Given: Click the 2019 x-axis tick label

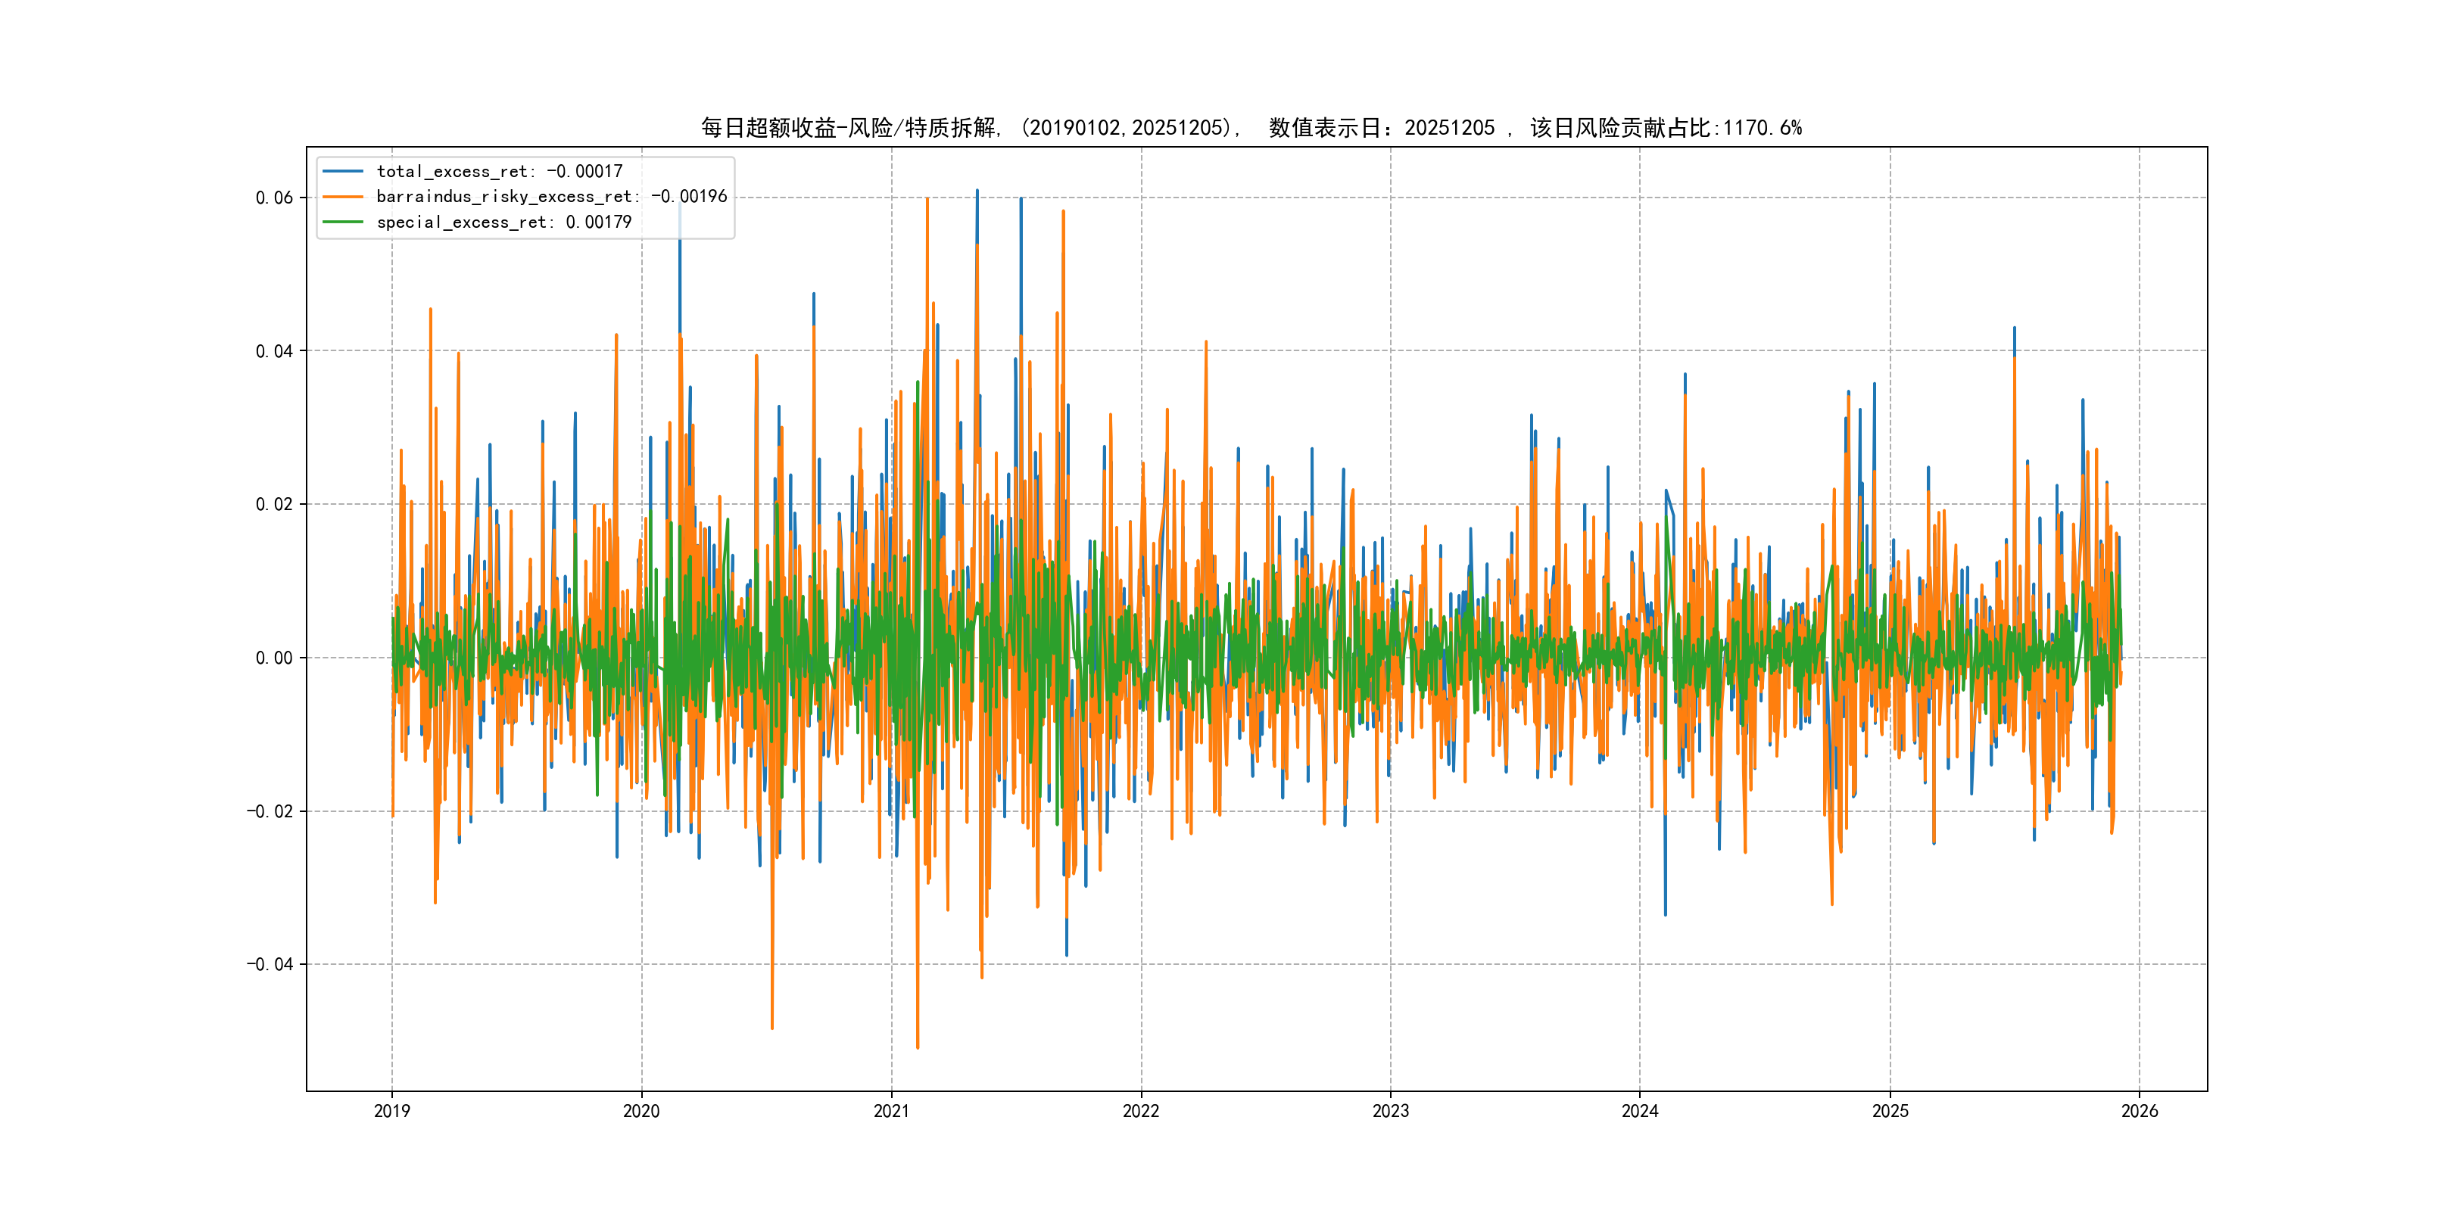Looking at the screenshot, I should [x=391, y=1111].
